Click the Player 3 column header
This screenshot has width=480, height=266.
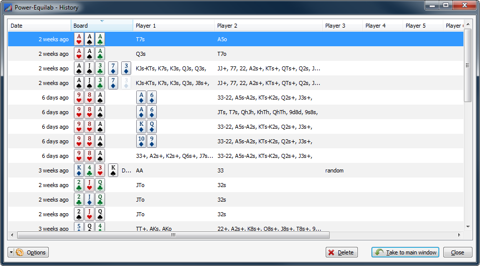point(343,26)
